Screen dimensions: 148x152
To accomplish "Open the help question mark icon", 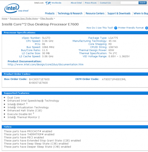I will coord(116,28).
